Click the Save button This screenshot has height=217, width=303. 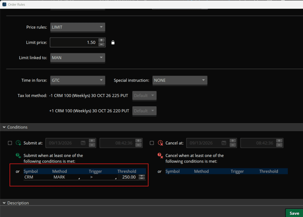(294, 213)
